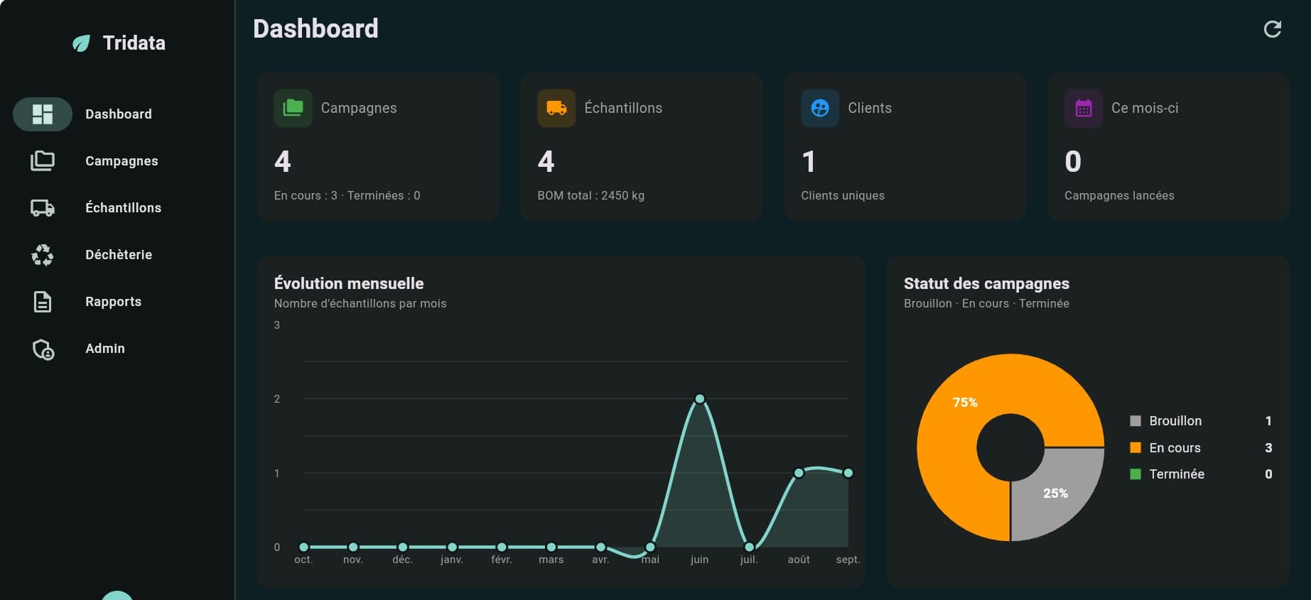The width and height of the screenshot is (1311, 600).
Task: Click the Tridata brand name
Action: (134, 43)
